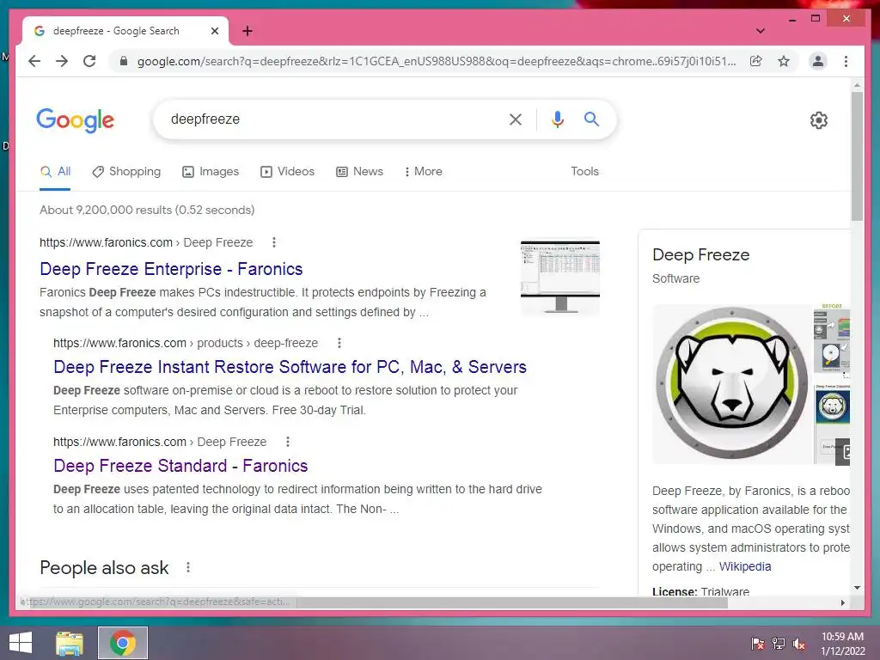Open Deep Freeze Standard - Faronics link
The height and width of the screenshot is (660, 880).
pyautogui.click(x=180, y=466)
